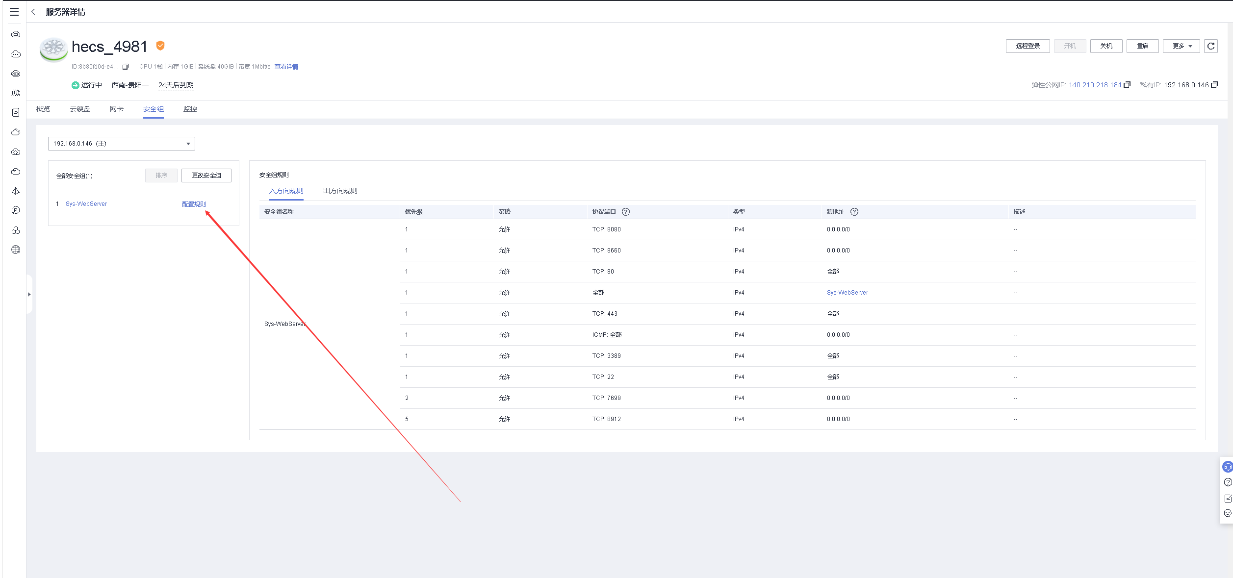1233x578 pixels.
Task: Copy elastic public IP 140.210.218.184
Action: point(1127,85)
